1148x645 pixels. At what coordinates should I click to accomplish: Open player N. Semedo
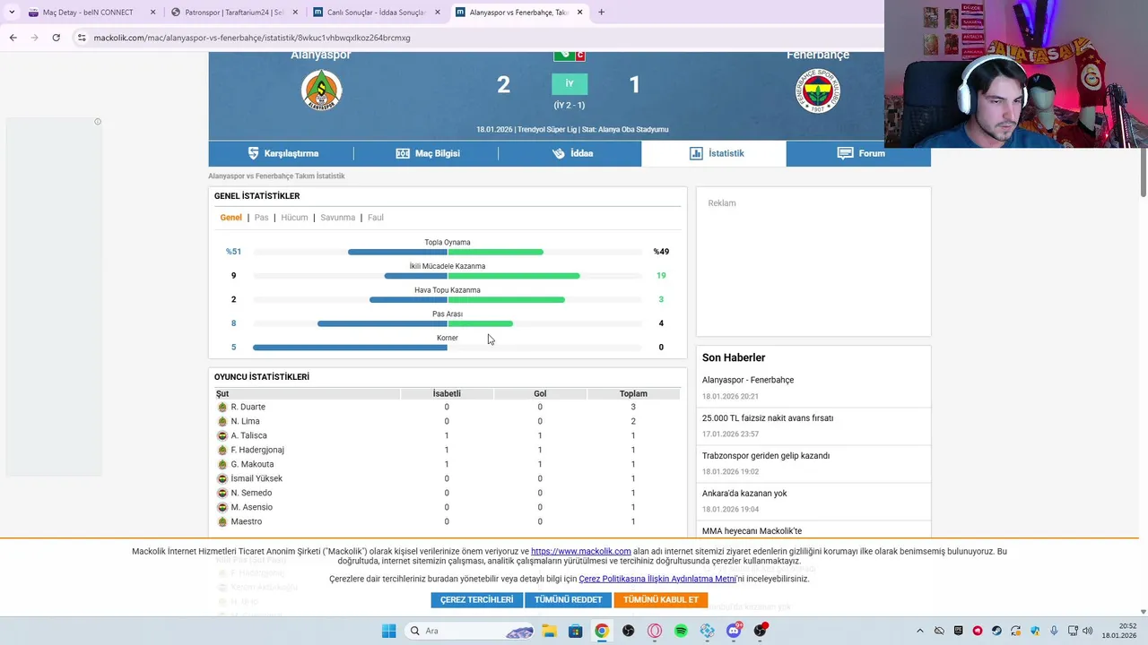pos(251,493)
